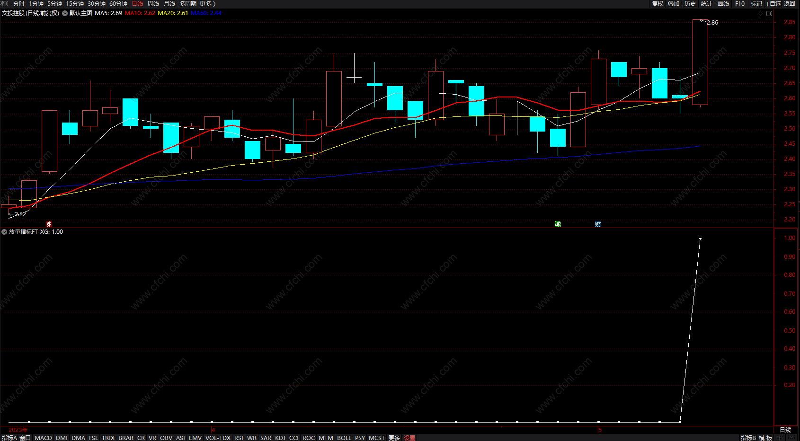Expand 更多 indicators in bottom bar

[x=394, y=438]
